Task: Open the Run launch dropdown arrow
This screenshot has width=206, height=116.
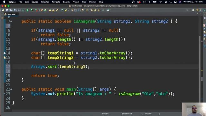Action: (x=29, y=10)
